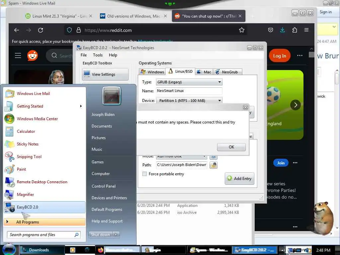Launch EasyBCD 2.0 from Start menu
This screenshot has height=255, width=340.
pyautogui.click(x=44, y=207)
